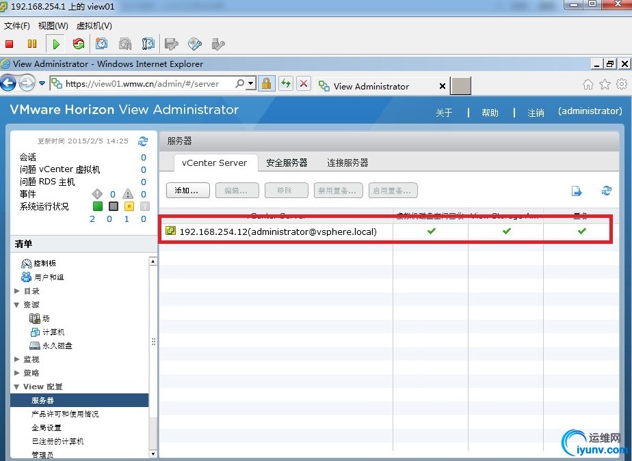Select 永久磁盘 under 资源

51,346
